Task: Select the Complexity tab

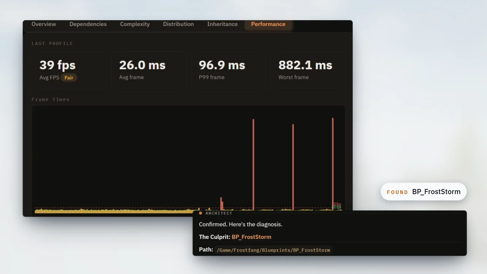Action: [x=135, y=24]
